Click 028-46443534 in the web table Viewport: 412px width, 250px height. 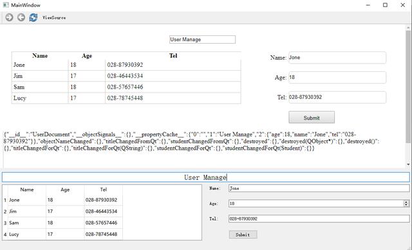(x=125, y=76)
